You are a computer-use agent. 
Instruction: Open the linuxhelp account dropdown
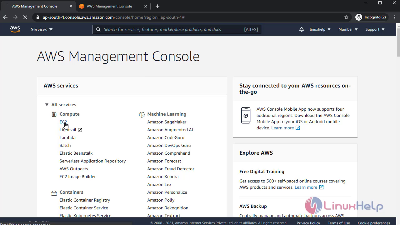point(320,29)
